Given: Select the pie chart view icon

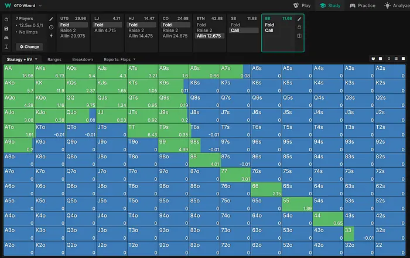Looking at the screenshot, I should point(373,59).
